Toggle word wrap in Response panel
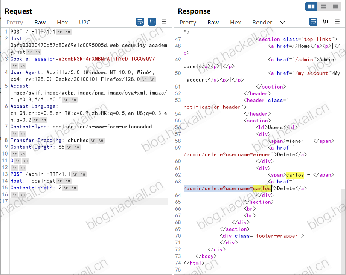Viewport: 346px width, 275px height. (313, 21)
